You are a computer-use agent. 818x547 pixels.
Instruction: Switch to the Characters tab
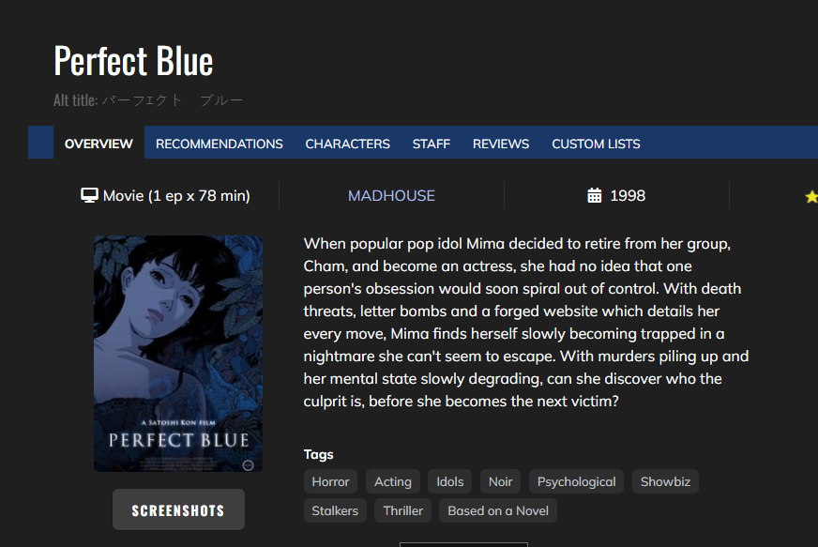(347, 144)
